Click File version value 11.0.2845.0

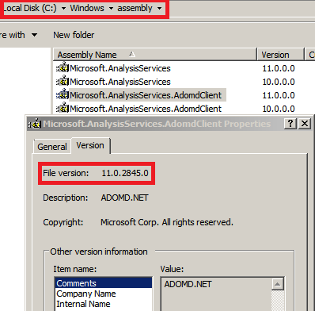[x=125, y=173]
